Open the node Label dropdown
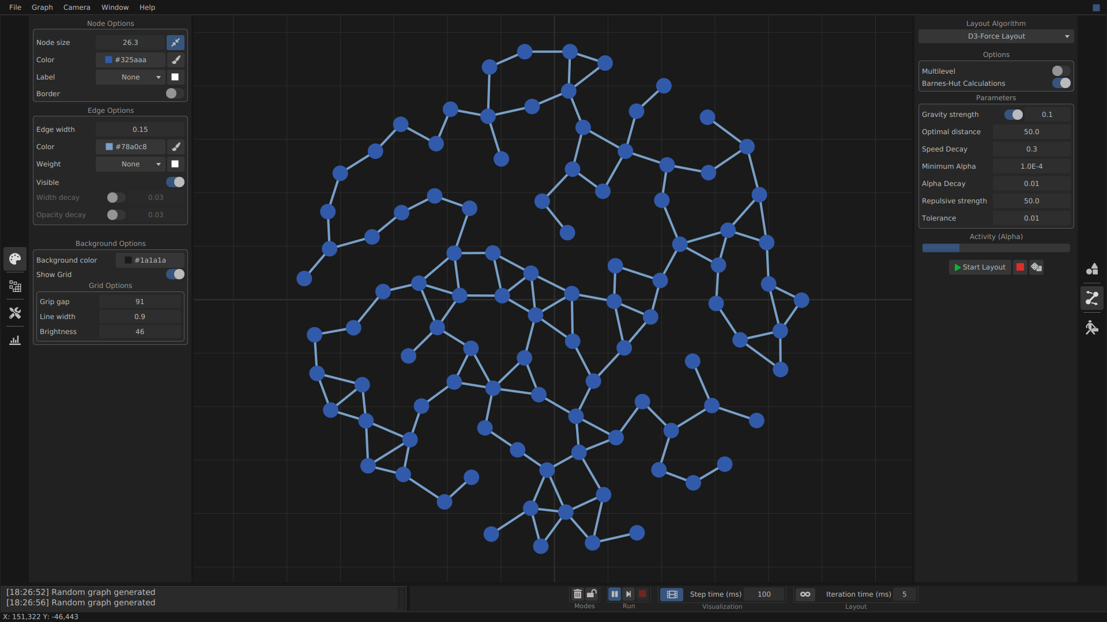The height and width of the screenshot is (622, 1107). coord(130,77)
